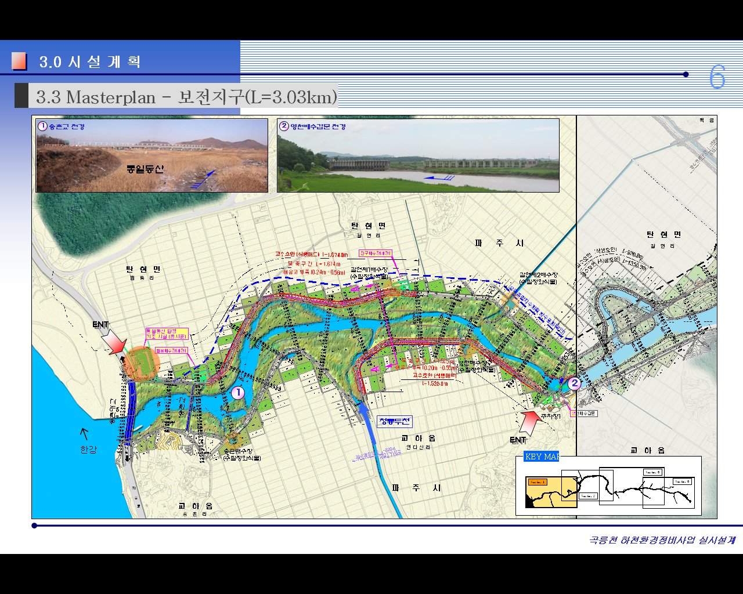Select numbered marker 2 at the sluice gate
Viewport: 743px width, 594px height.
click(x=574, y=383)
